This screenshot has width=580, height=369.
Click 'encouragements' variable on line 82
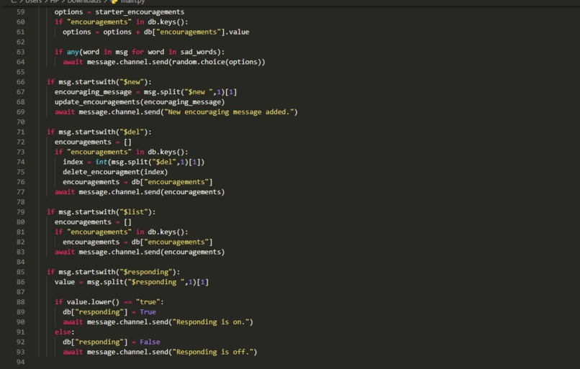[91, 242]
